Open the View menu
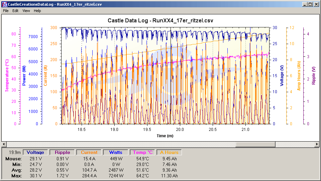The height and width of the screenshot is (181, 321). [26, 11]
